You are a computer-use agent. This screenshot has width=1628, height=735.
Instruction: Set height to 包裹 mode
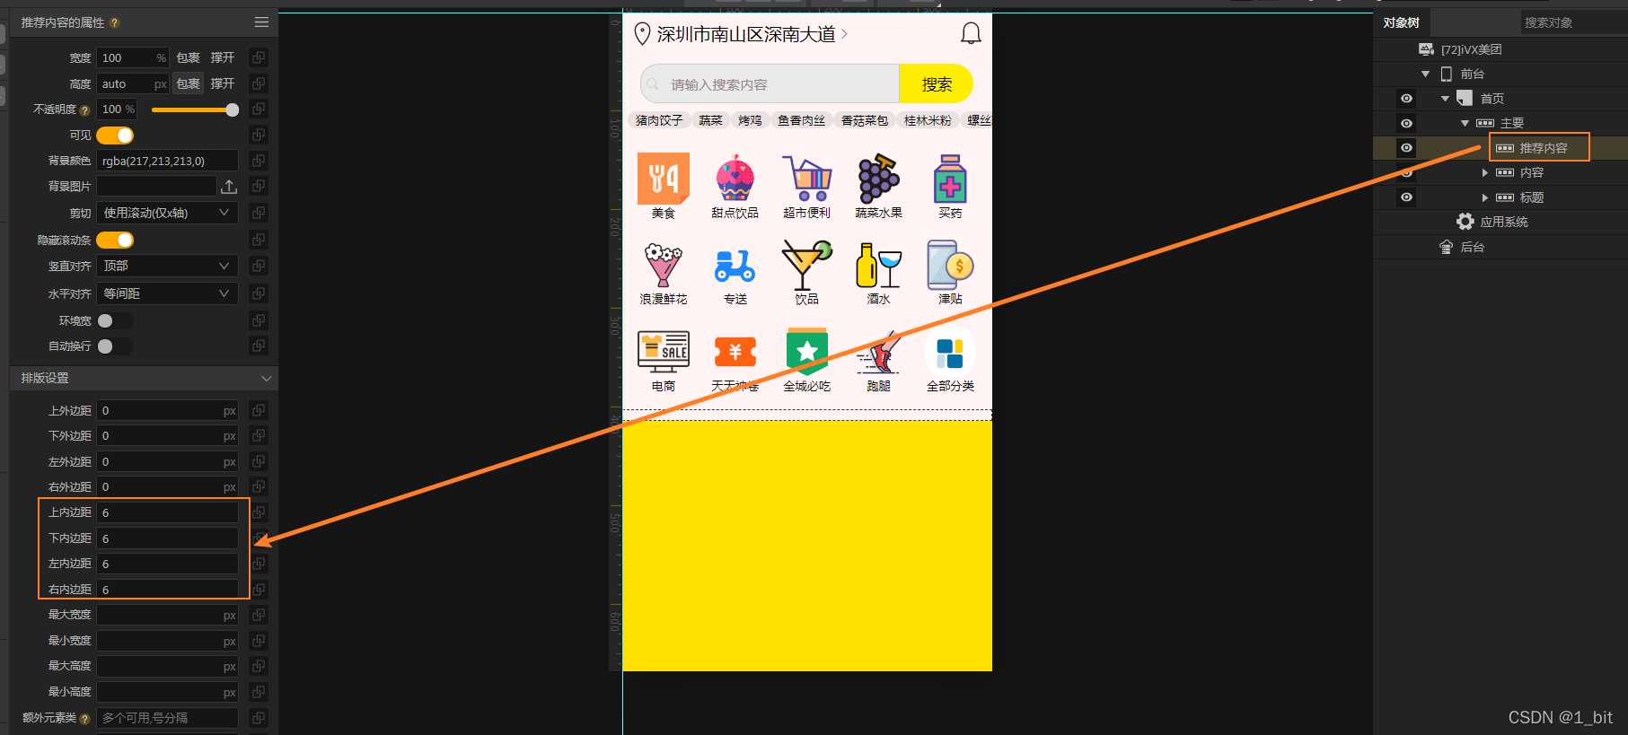[188, 83]
